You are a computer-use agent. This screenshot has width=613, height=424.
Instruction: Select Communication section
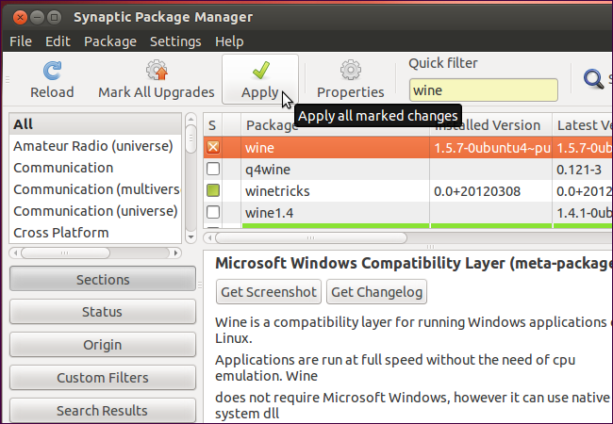pos(95,168)
